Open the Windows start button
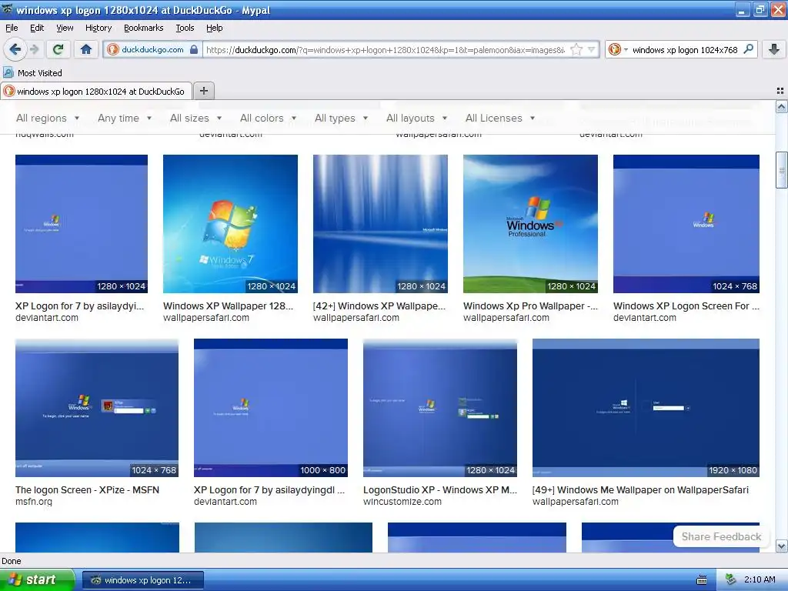 37,580
